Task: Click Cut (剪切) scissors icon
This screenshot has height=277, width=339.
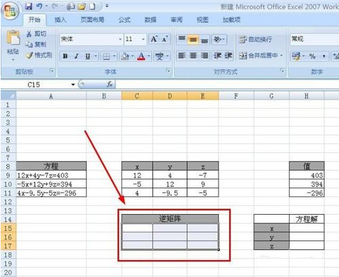Action: [29, 34]
